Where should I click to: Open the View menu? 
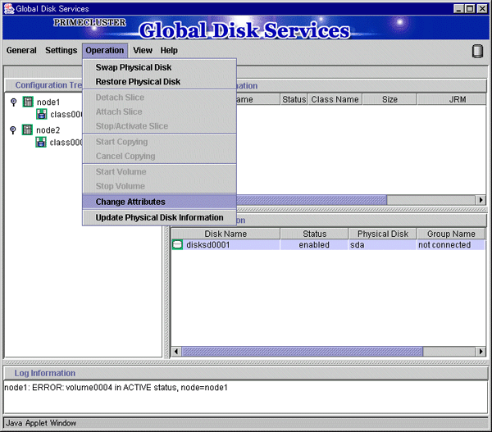(143, 50)
